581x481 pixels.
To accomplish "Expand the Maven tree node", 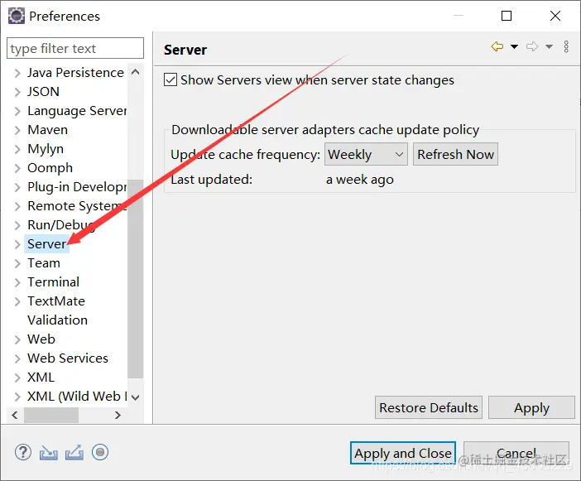I will pyautogui.click(x=17, y=130).
